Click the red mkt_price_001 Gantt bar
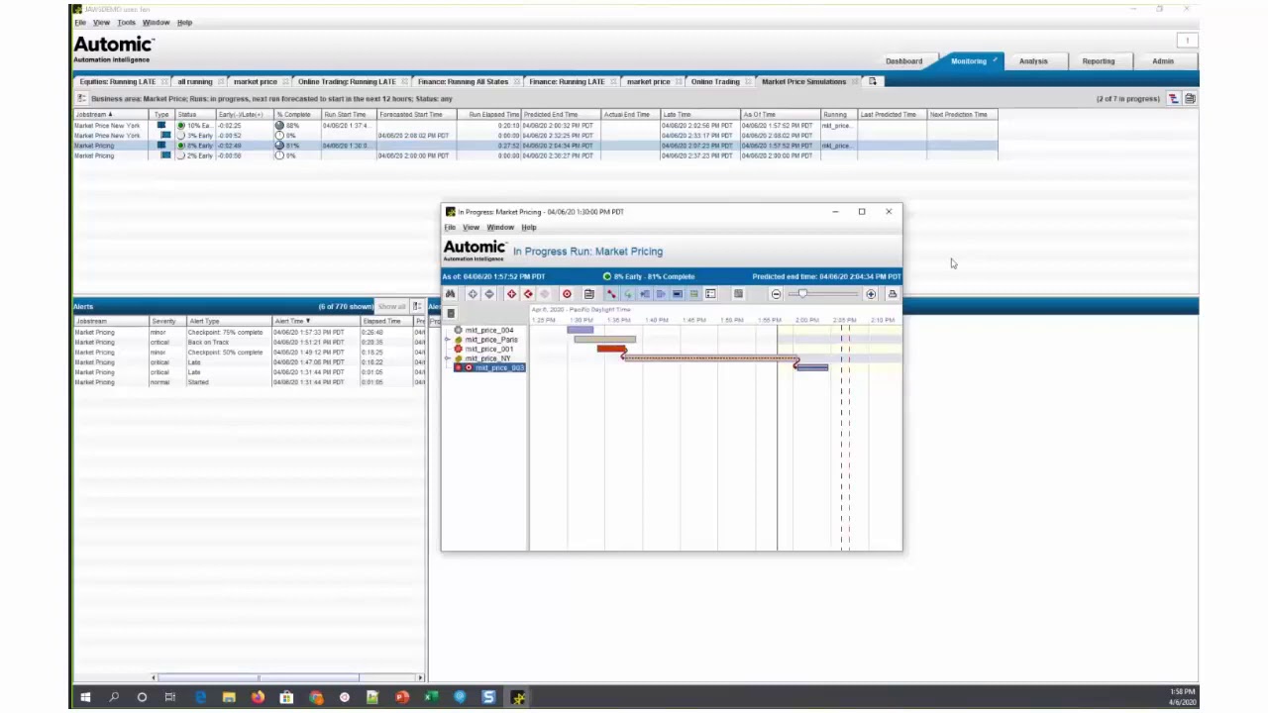 click(x=611, y=349)
